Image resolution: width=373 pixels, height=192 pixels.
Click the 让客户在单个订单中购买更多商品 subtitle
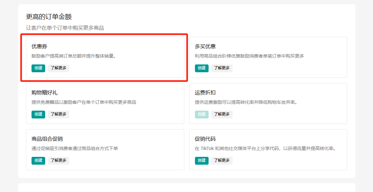tap(65, 28)
